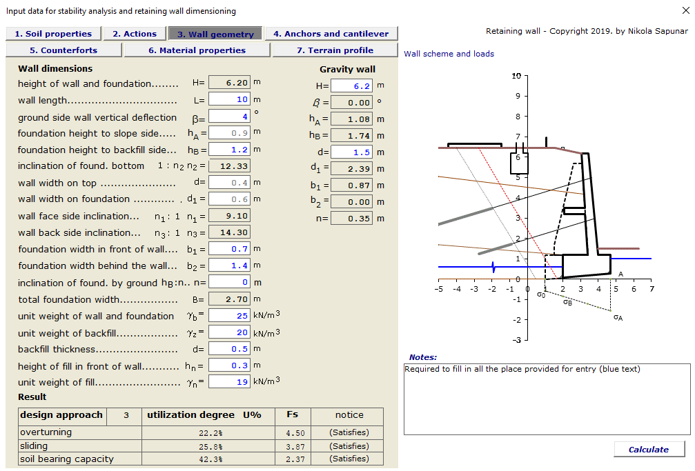The image size is (695, 471).
Task: Close the stability analysis window
Action: (685, 10)
